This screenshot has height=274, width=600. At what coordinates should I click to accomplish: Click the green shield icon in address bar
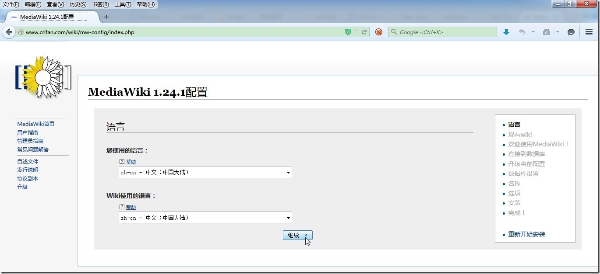[x=348, y=32]
